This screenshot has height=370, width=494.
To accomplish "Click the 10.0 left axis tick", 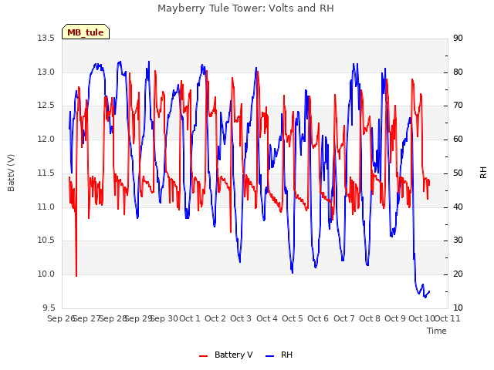I will pos(46,274).
